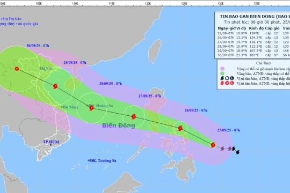Click the 28/09/25 - 07h map label
Screen dimensions: 290x193
[x=111, y=84]
